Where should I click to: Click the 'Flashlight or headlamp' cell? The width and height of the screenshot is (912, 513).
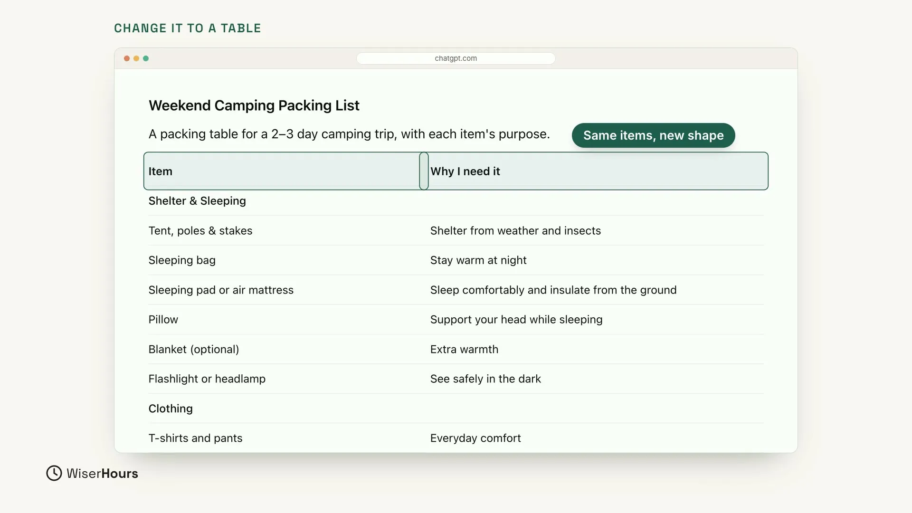(207, 379)
